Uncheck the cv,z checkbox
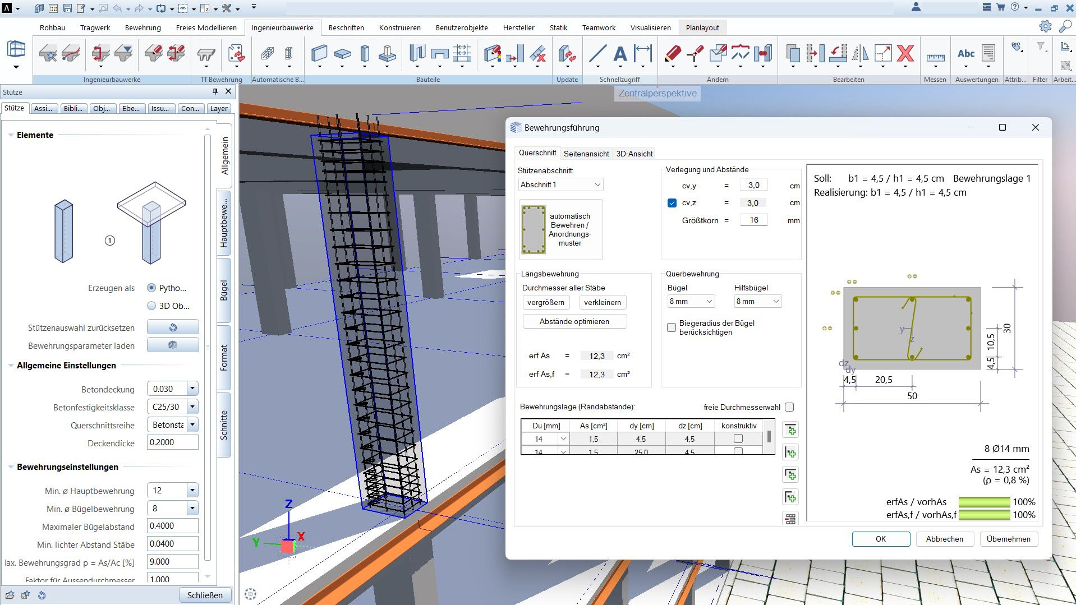1076x605 pixels. [x=672, y=203]
